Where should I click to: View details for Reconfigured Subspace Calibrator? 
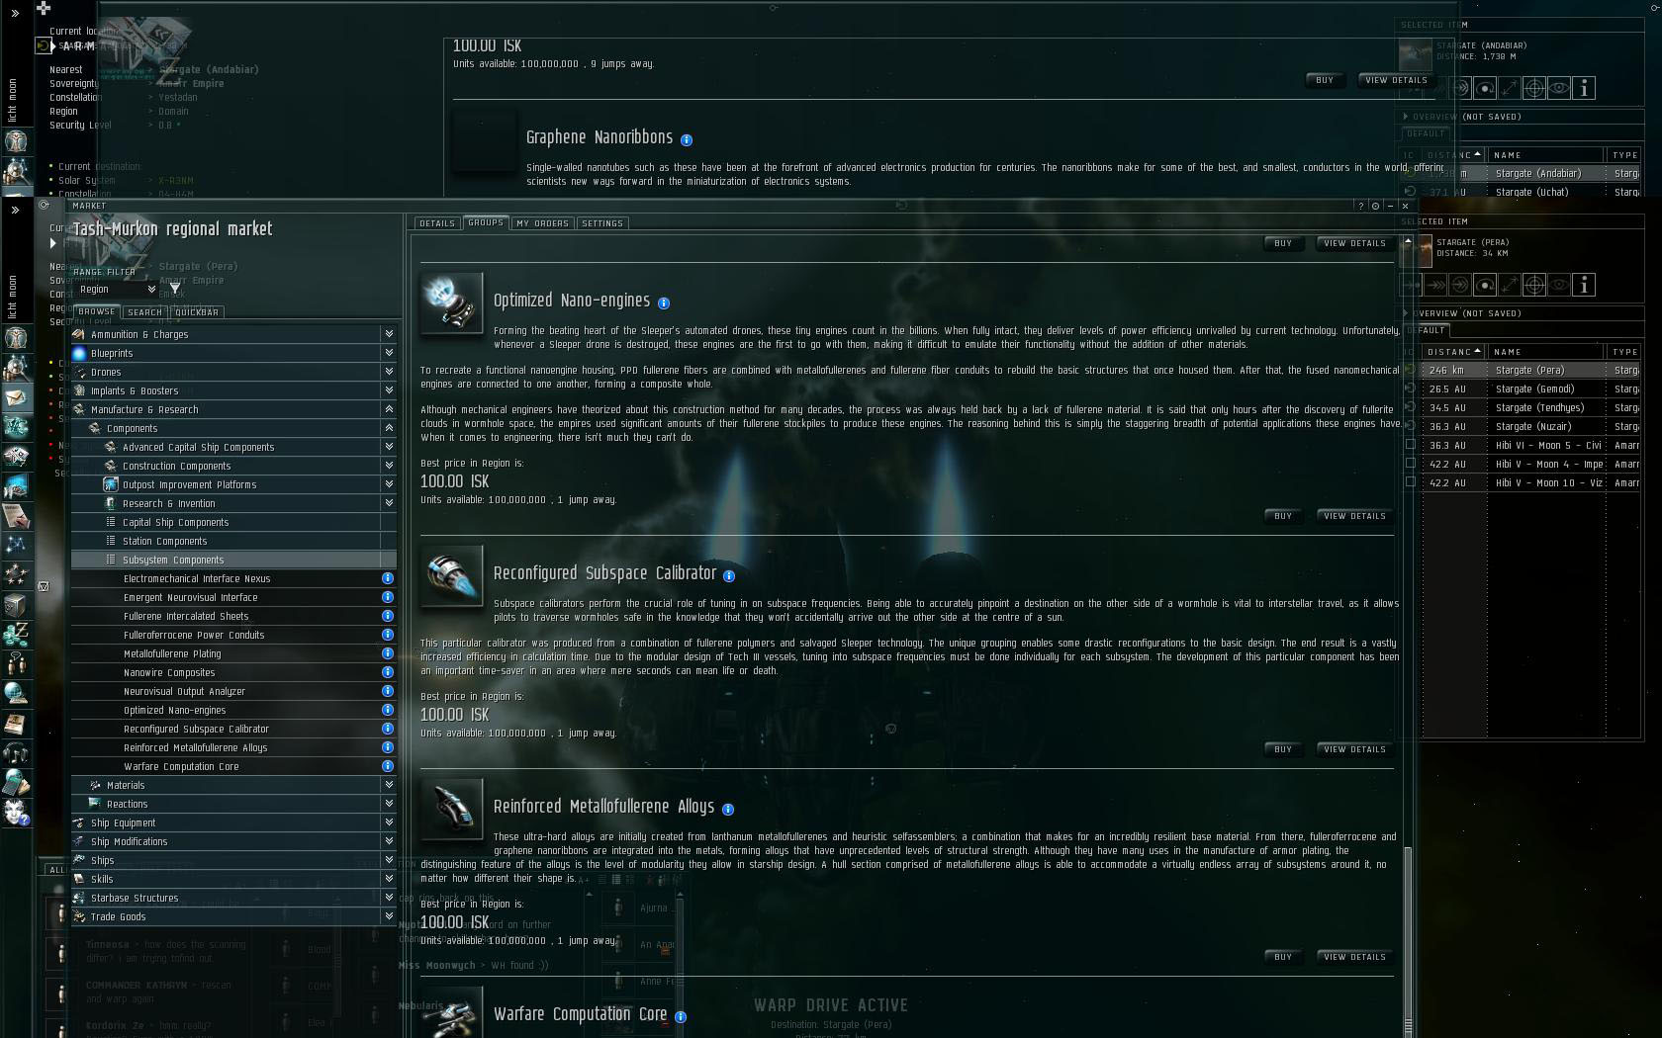pos(1354,749)
